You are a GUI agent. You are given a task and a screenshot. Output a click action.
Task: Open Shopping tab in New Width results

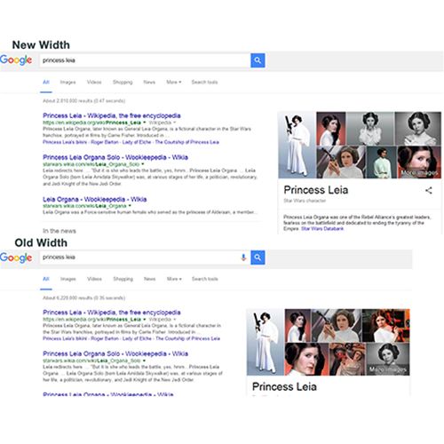click(x=123, y=82)
